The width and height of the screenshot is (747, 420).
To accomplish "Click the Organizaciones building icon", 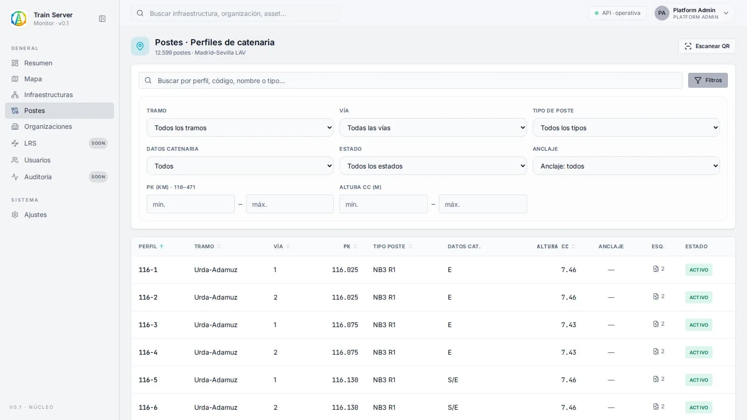I will click(x=15, y=126).
